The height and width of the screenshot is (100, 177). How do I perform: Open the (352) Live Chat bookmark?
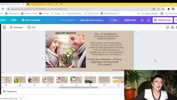91,13
